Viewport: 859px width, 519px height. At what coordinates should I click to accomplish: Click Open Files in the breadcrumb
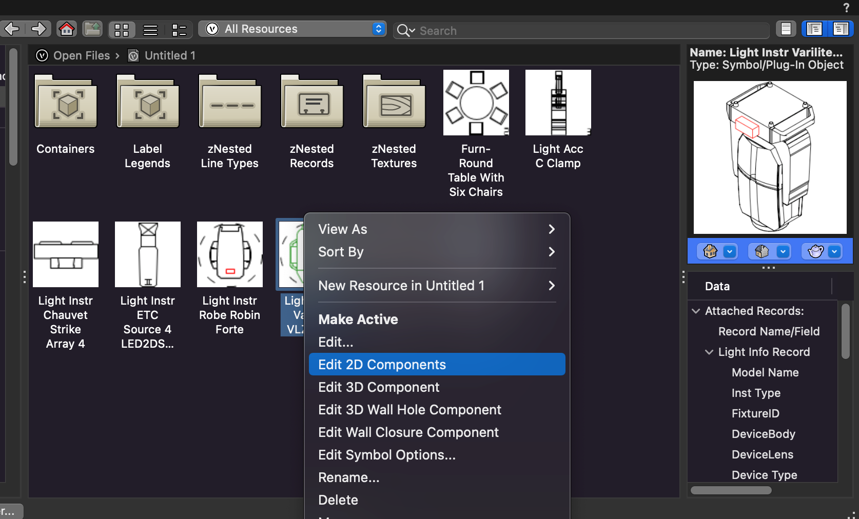coord(81,55)
